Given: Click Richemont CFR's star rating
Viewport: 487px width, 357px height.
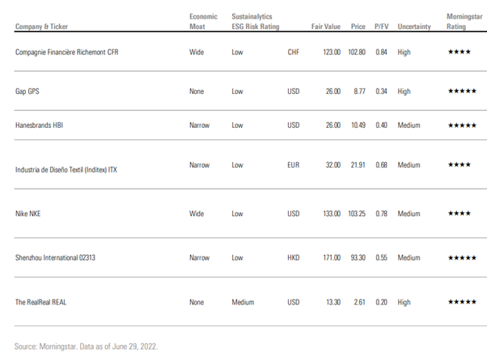Looking at the screenshot, I should pyautogui.click(x=459, y=52).
